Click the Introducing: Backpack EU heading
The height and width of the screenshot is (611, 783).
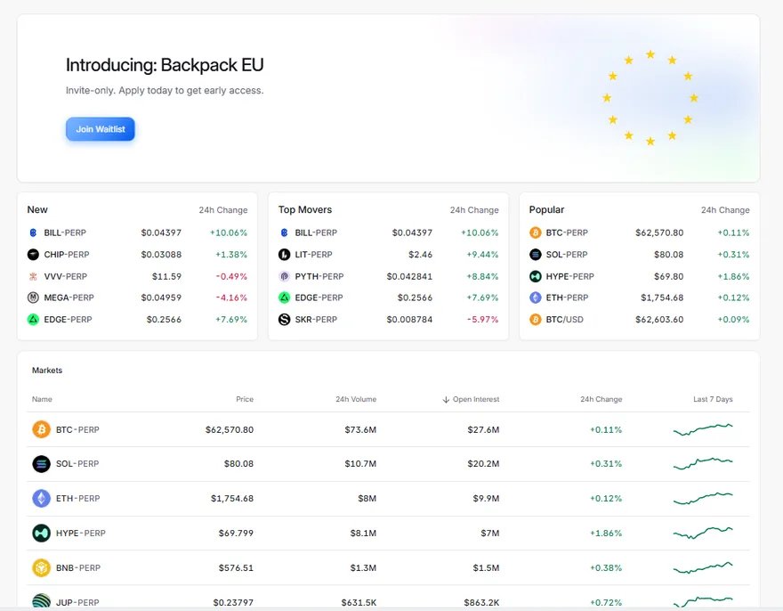tap(165, 65)
